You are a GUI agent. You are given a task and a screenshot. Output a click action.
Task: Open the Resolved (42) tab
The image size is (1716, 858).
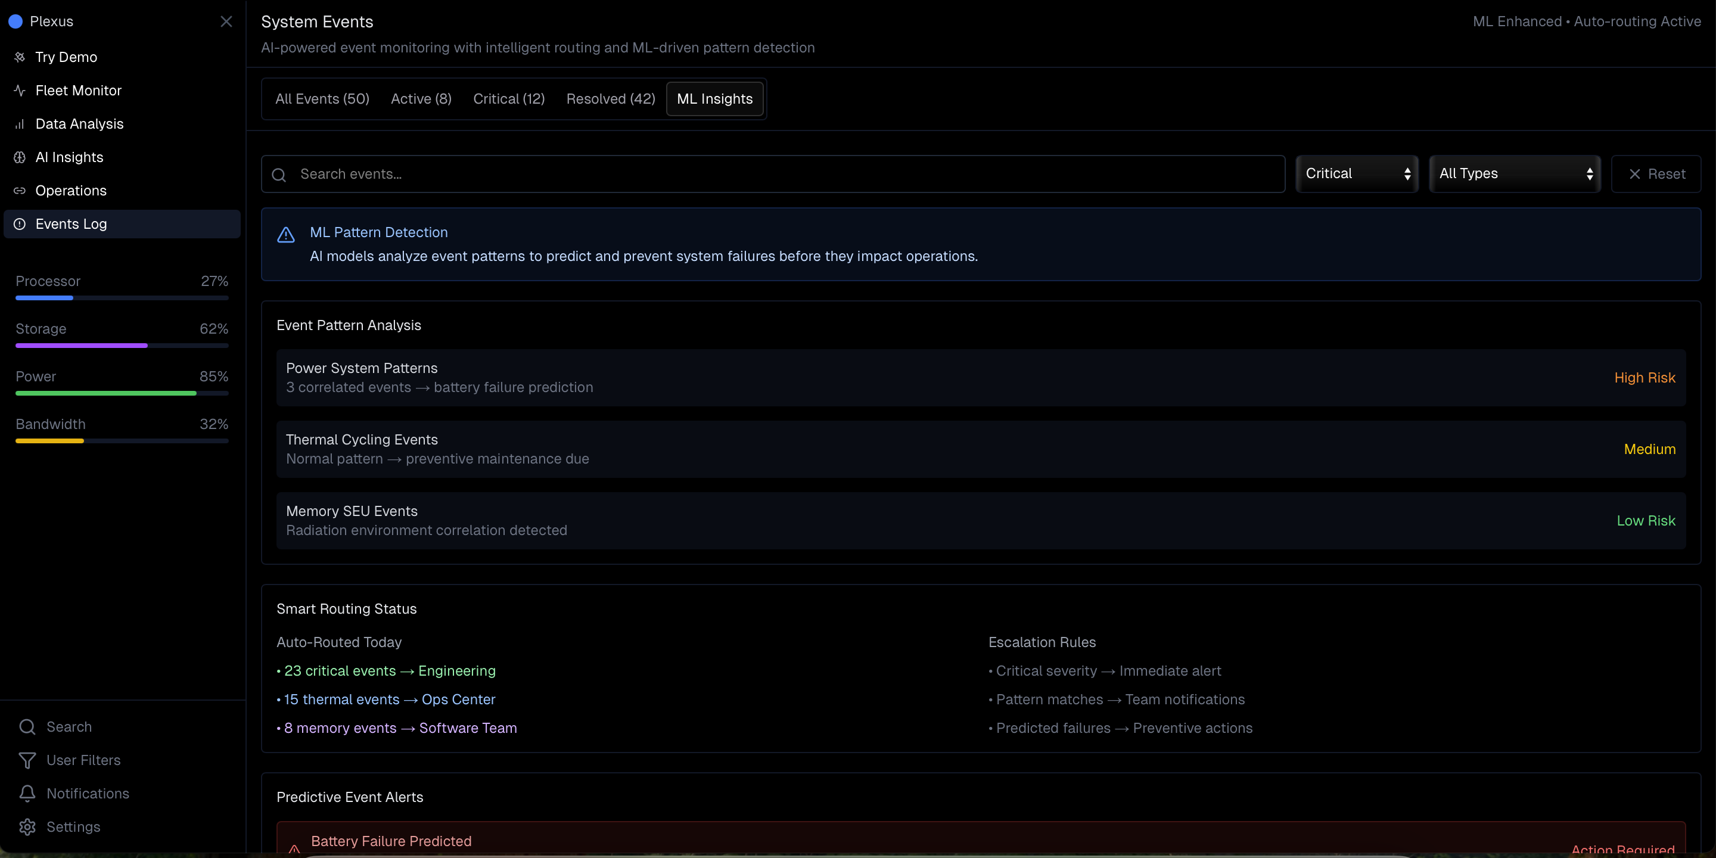click(610, 98)
